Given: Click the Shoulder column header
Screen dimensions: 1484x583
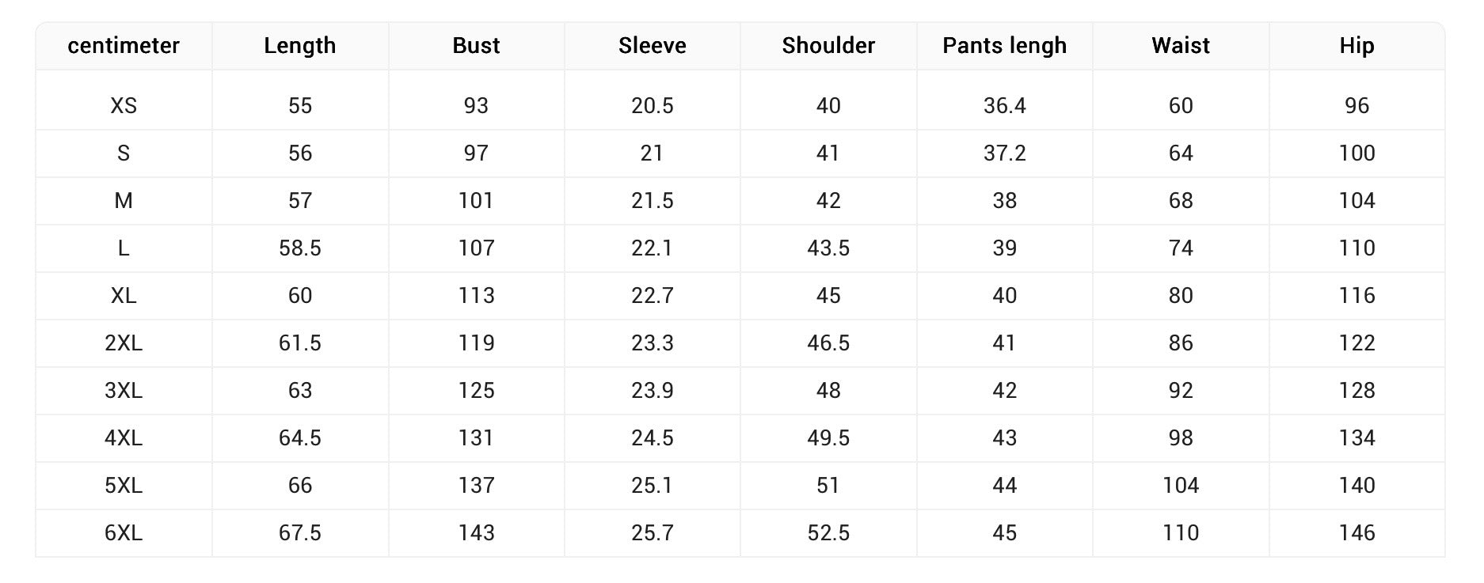Looking at the screenshot, I should (x=828, y=46).
